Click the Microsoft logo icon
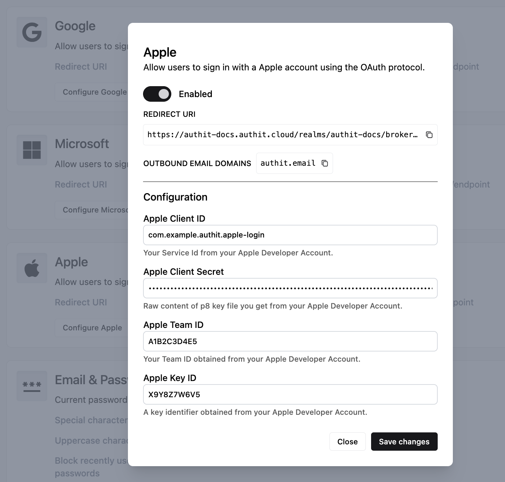 coord(32,150)
